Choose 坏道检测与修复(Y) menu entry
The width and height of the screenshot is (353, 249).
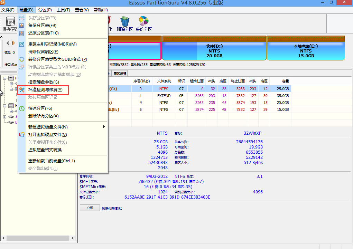(x=63, y=90)
